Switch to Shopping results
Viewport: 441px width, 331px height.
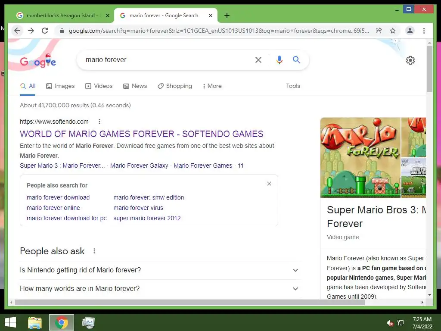click(x=175, y=86)
